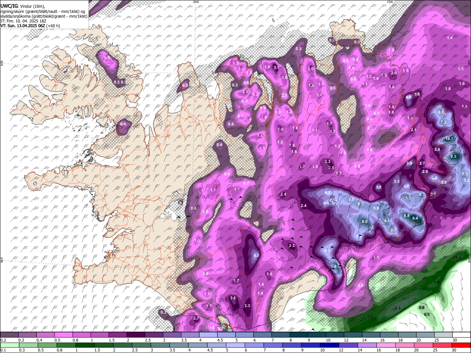This screenshot has height=353, width=471.
Task: Click the '3.8' precipitation value on the map
Action: click(379, 187)
